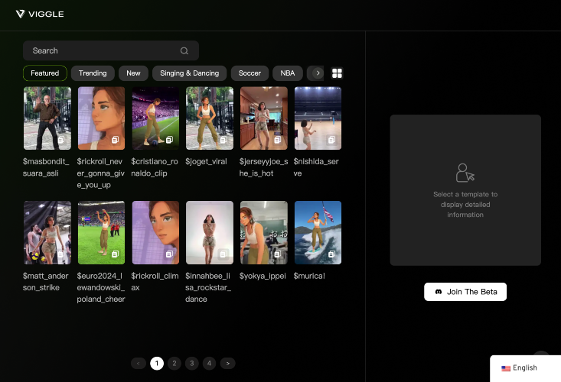The image size is (561, 382).
Task: Click the Viggle logo icon
Action: point(21,14)
